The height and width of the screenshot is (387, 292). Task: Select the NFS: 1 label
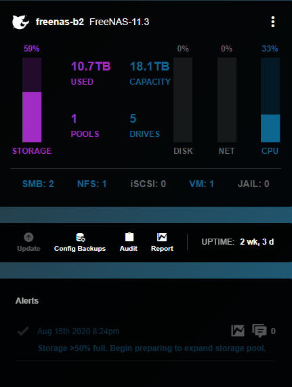91,184
